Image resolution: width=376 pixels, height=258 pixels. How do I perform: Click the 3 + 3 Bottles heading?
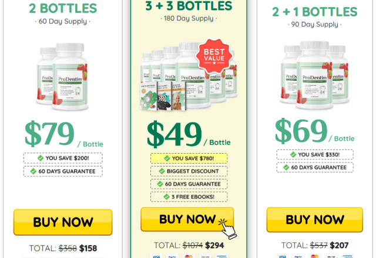[189, 6]
